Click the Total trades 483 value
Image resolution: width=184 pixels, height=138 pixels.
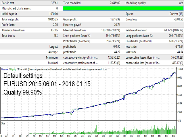click(x=55, y=36)
